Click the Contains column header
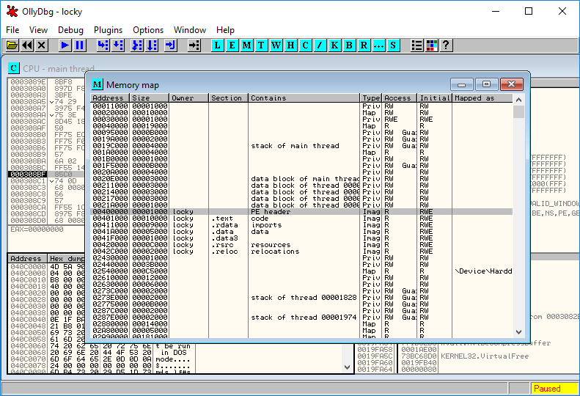Screen dimensions: 580x396 click(x=304, y=98)
